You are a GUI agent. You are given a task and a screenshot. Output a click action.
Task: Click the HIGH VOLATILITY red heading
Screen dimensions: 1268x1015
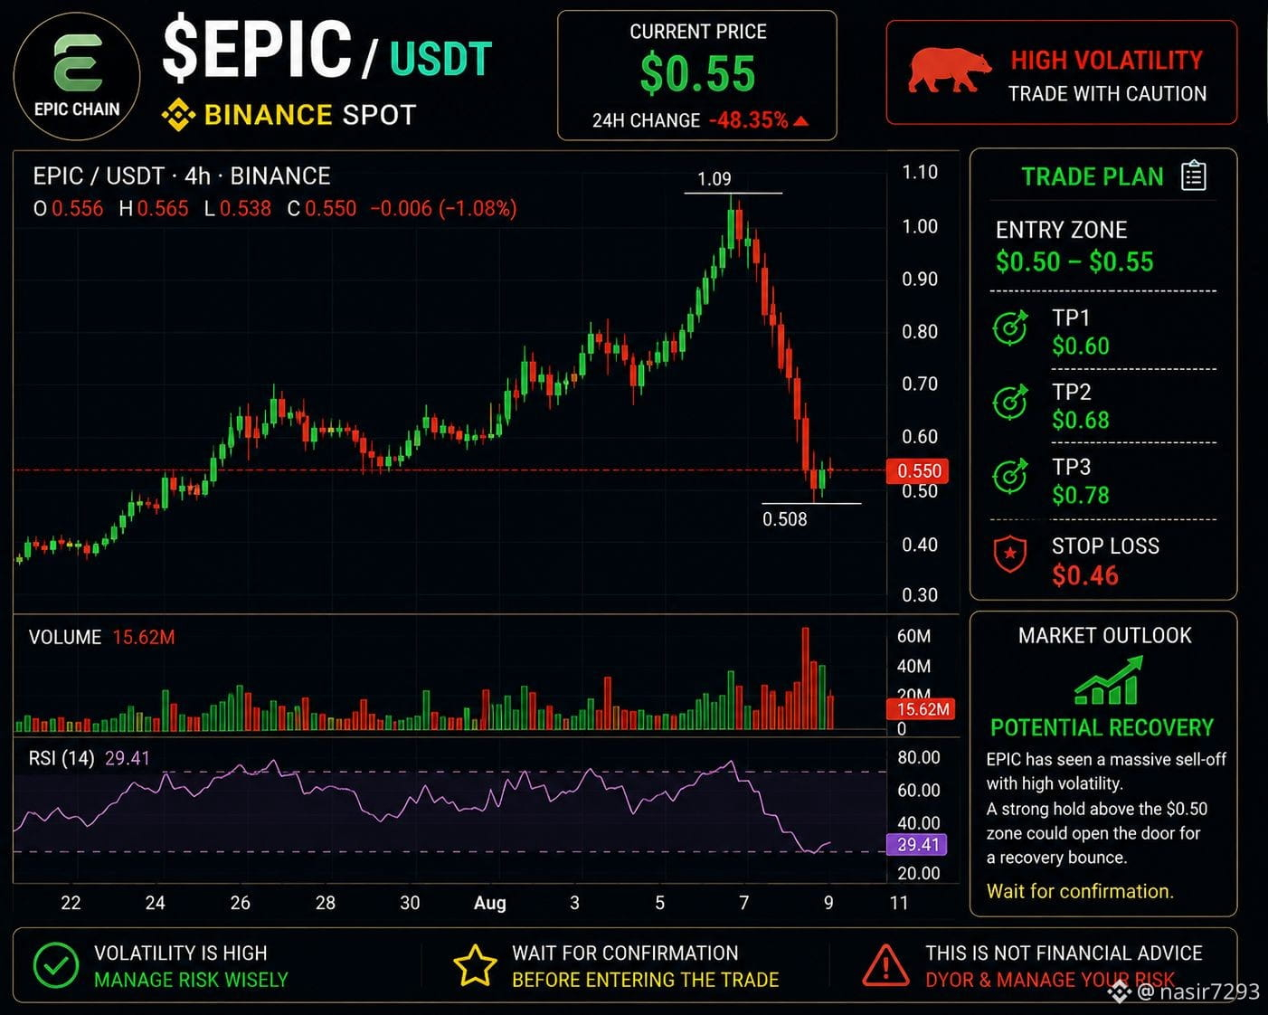(x=1107, y=61)
